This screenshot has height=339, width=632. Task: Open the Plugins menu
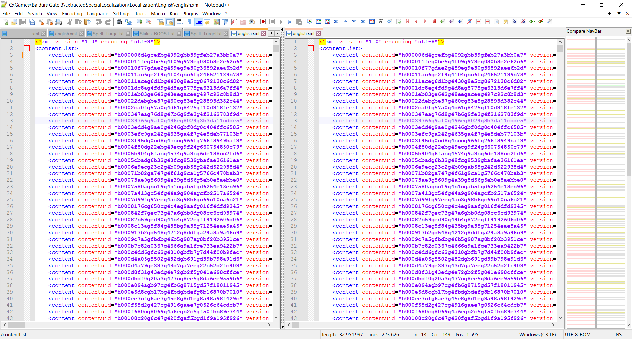click(190, 13)
